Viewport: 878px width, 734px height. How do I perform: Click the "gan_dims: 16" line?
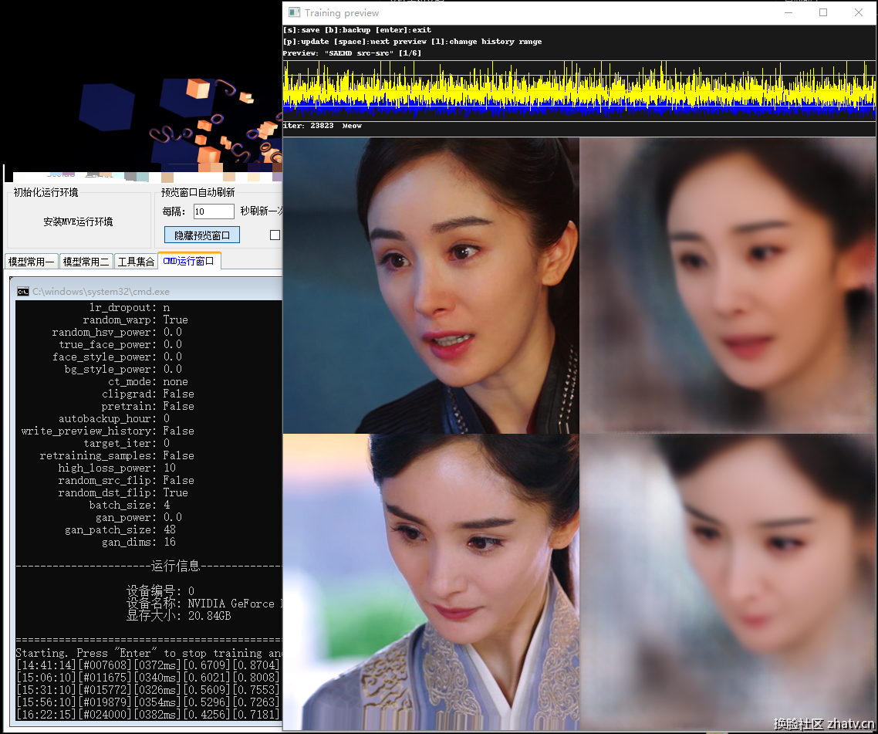click(139, 542)
